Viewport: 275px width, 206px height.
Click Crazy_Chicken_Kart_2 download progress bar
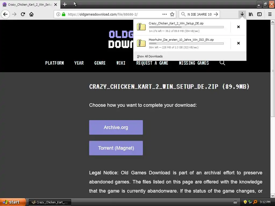(186, 27)
